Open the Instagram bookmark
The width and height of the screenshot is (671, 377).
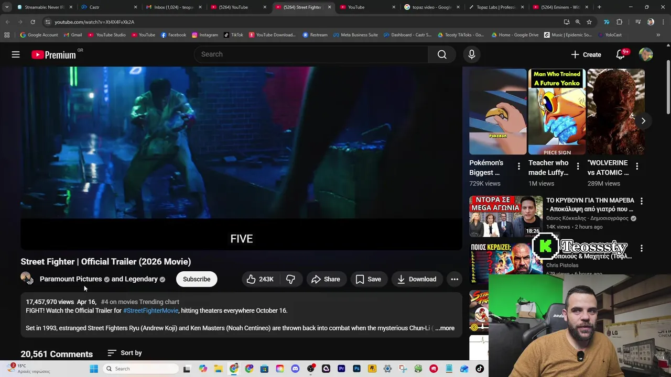(x=204, y=35)
